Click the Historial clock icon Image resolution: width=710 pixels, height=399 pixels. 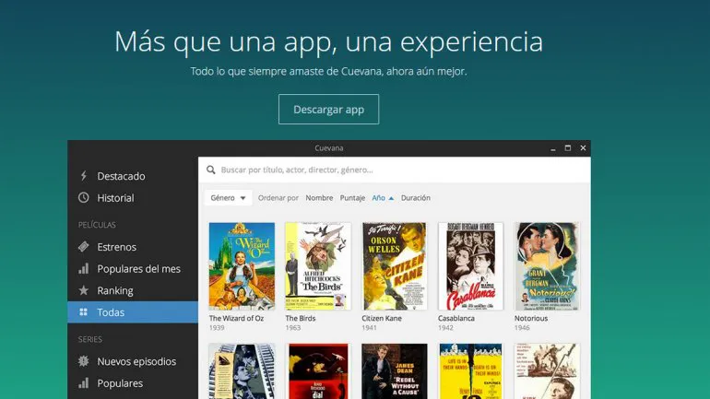(83, 198)
